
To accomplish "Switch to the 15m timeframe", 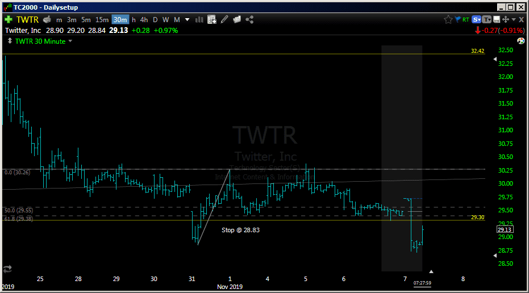I will 102,20.
